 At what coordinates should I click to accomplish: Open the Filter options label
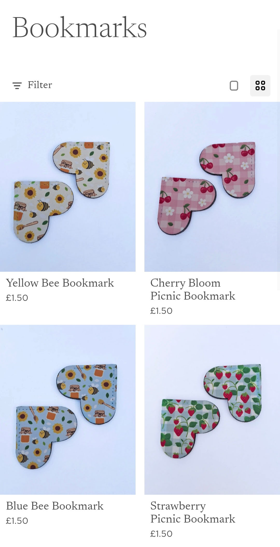click(x=40, y=85)
